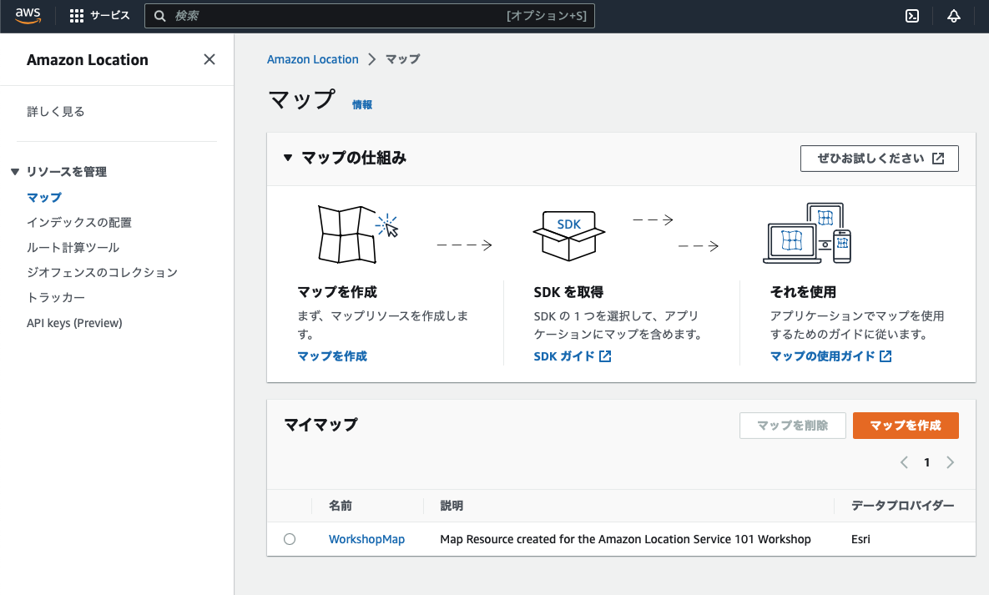Click the 説明 column header
This screenshot has height=595, width=989.
[452, 506]
